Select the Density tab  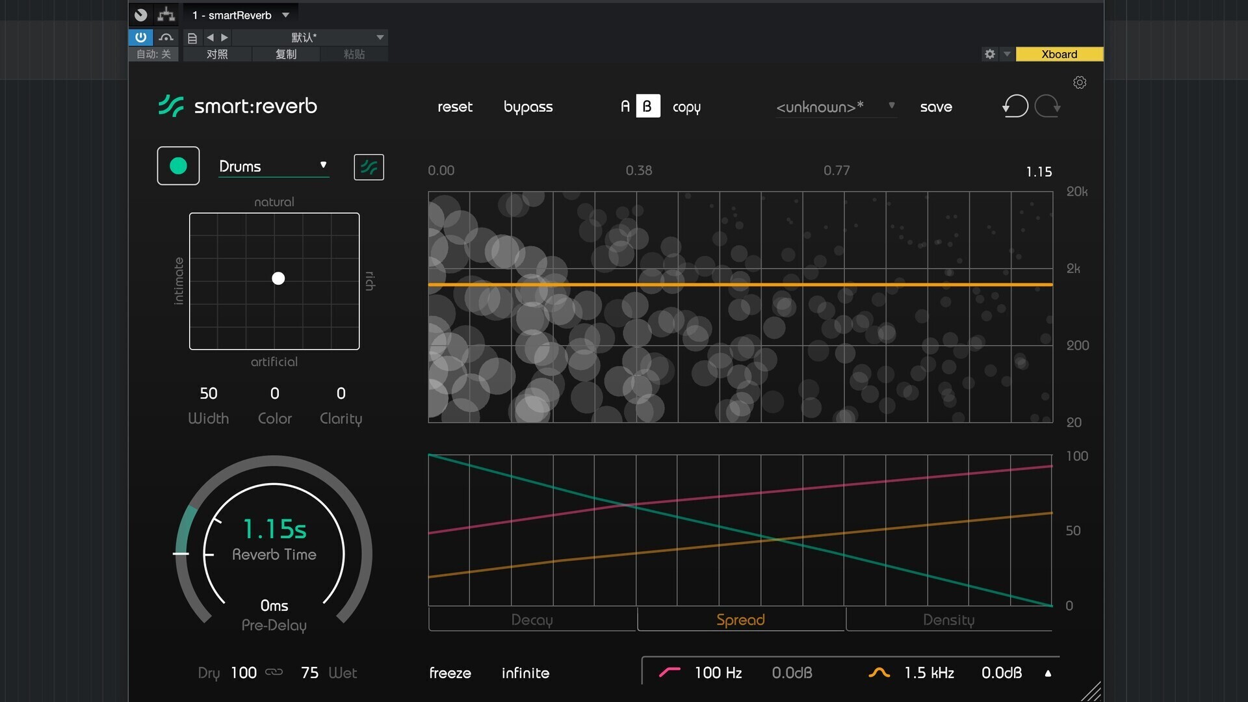(x=949, y=619)
